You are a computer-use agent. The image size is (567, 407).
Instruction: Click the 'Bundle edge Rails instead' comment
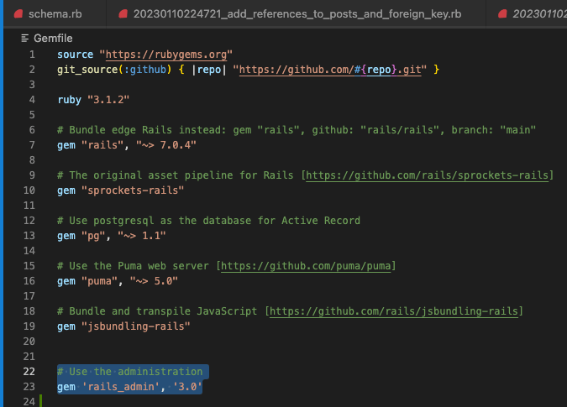(297, 130)
